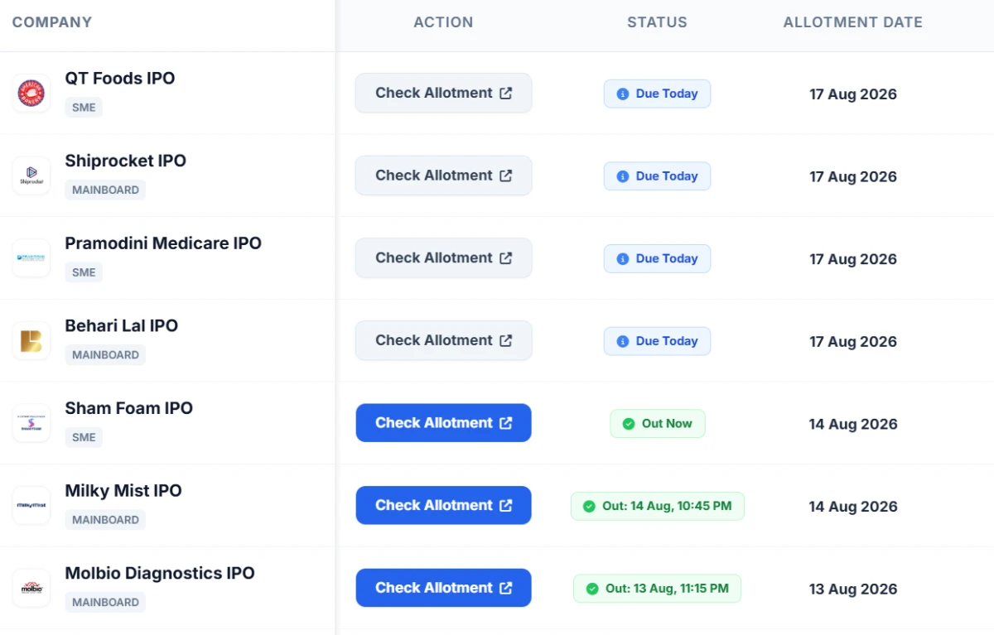Click the STATUS column header

point(657,22)
